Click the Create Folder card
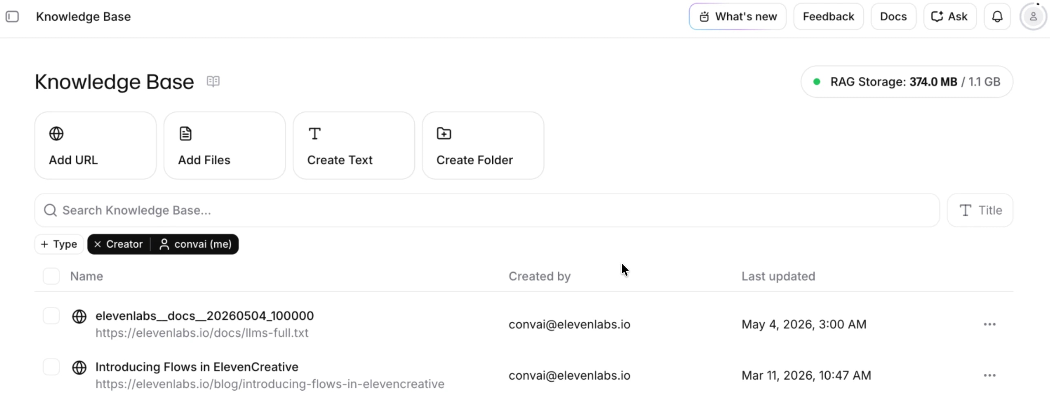Screen dimensions: 1050x396 [483, 145]
